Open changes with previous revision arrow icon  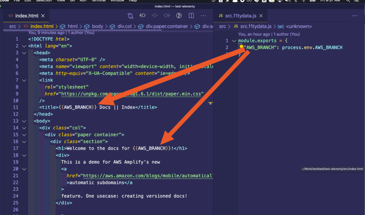(142, 16)
